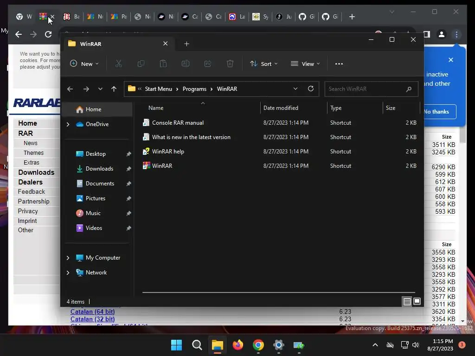The image size is (475, 356).
Task: Click the search magnifier in Search WinRAR box
Action: [409, 89]
